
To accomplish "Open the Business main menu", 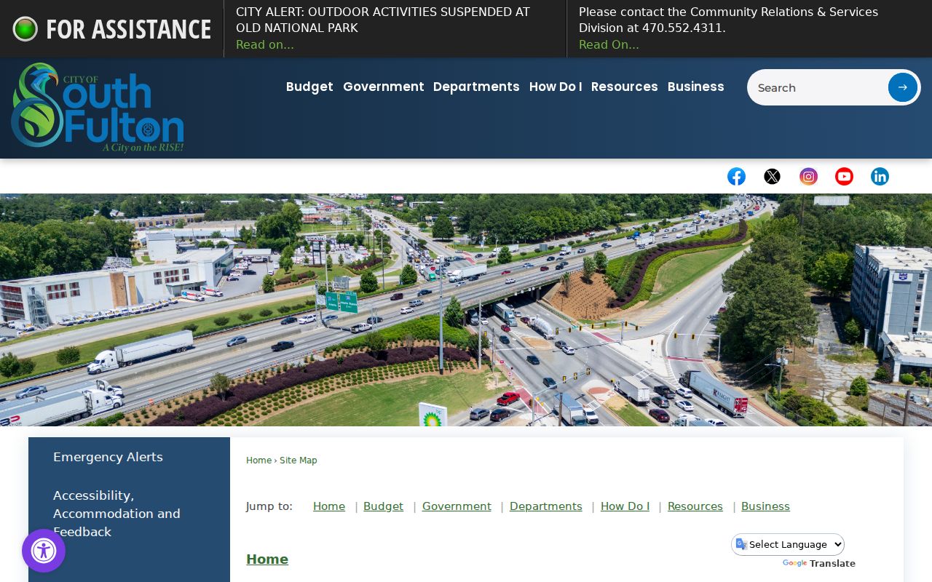I will click(696, 87).
